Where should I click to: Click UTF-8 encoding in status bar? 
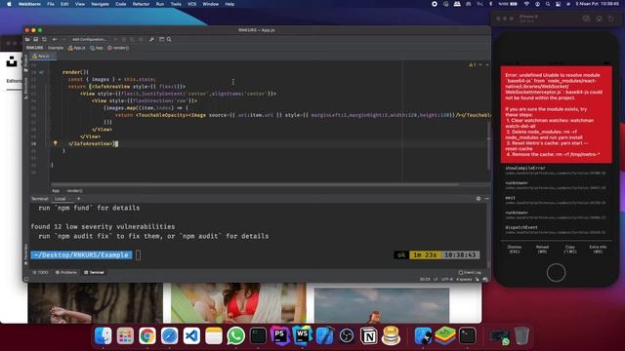[x=447, y=279]
